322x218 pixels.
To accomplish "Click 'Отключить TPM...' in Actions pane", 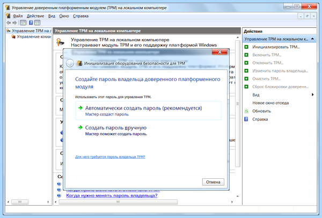I will click(x=268, y=63).
